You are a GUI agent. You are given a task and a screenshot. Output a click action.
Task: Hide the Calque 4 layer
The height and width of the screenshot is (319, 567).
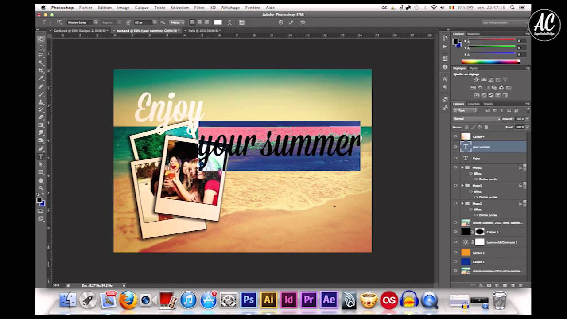coord(455,136)
